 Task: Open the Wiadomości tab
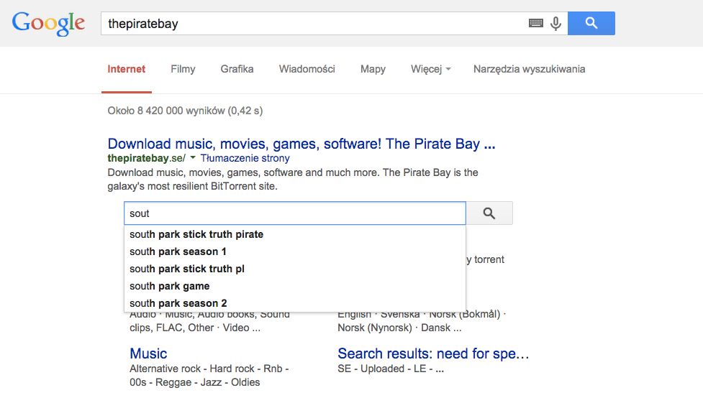(307, 69)
